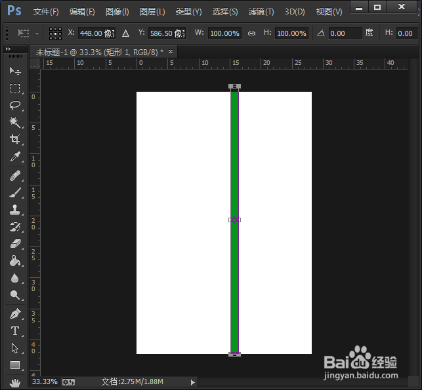Screen dimensions: 422x390
Task: Select the Path Selection tool
Action: point(15,348)
